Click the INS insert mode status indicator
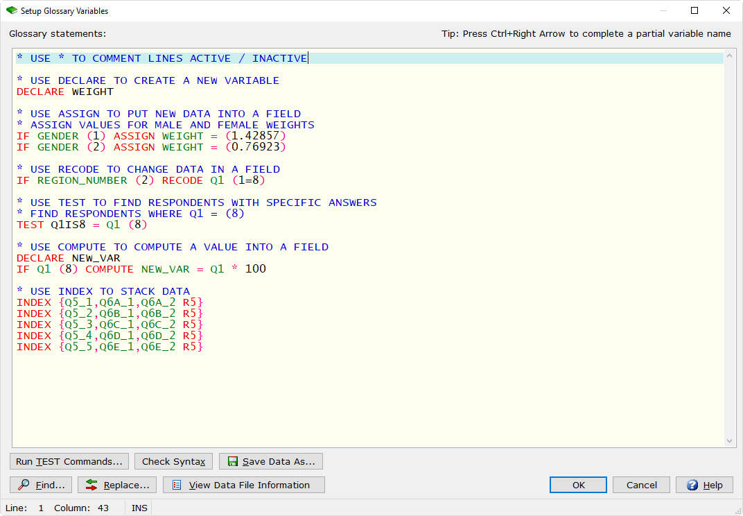This screenshot has width=743, height=516. tap(139, 508)
